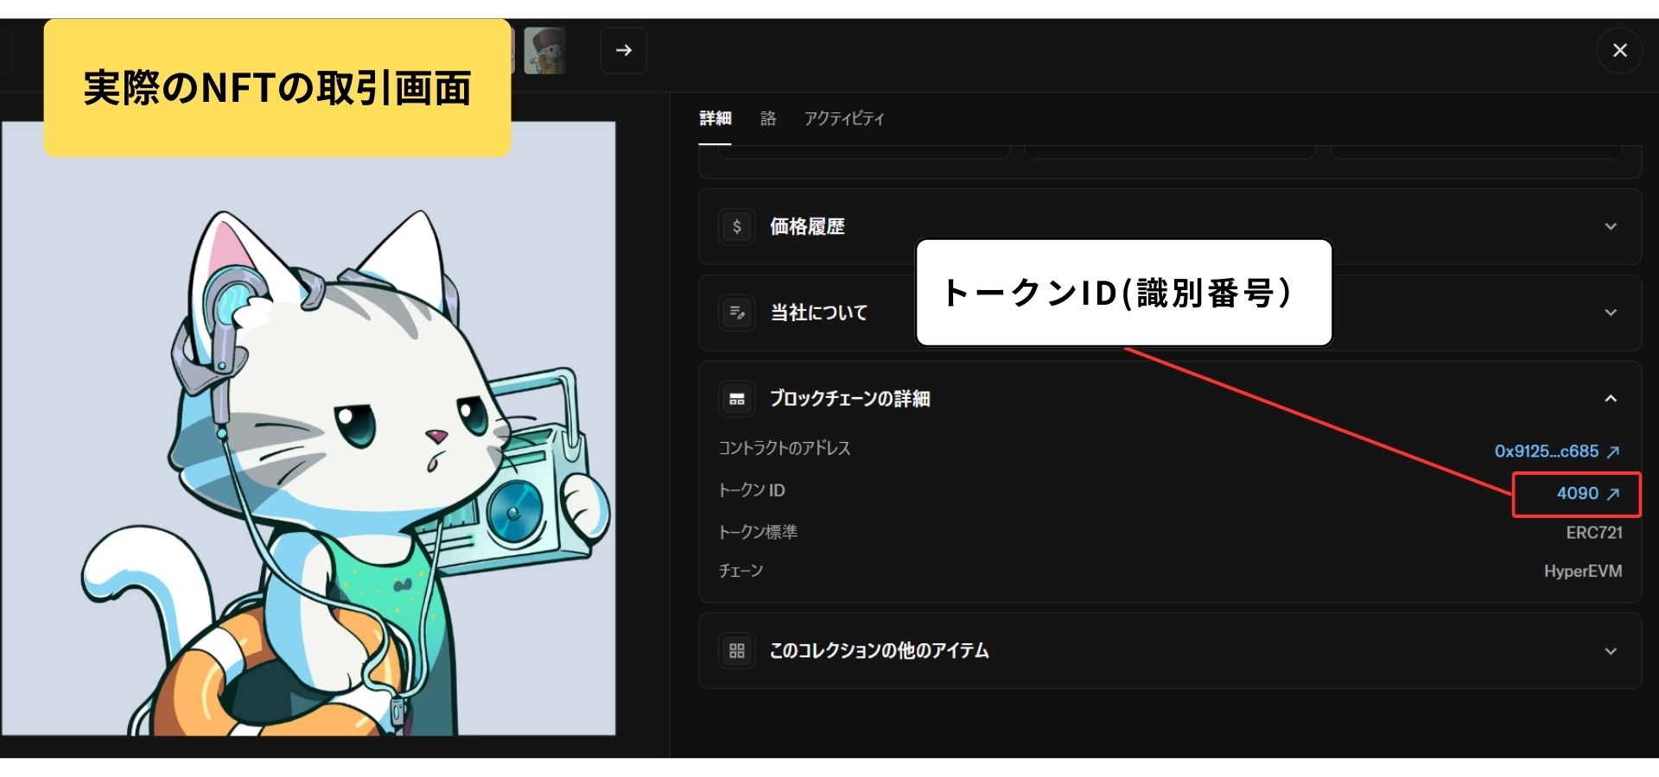Expand the 価格履歴 section
Image resolution: width=1659 pixels, height=777 pixels.
tap(1611, 227)
